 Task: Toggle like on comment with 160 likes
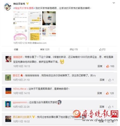(110, 66)
